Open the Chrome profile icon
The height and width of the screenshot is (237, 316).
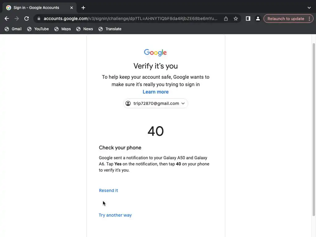click(258, 19)
